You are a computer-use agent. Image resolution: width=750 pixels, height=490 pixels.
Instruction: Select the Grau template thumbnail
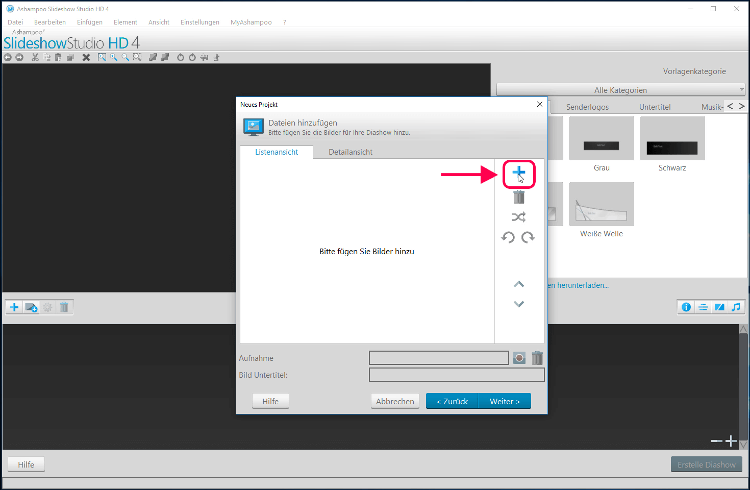(x=602, y=138)
